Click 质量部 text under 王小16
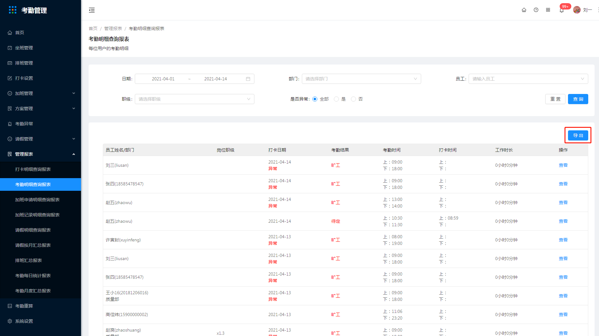 pyautogui.click(x=112, y=299)
